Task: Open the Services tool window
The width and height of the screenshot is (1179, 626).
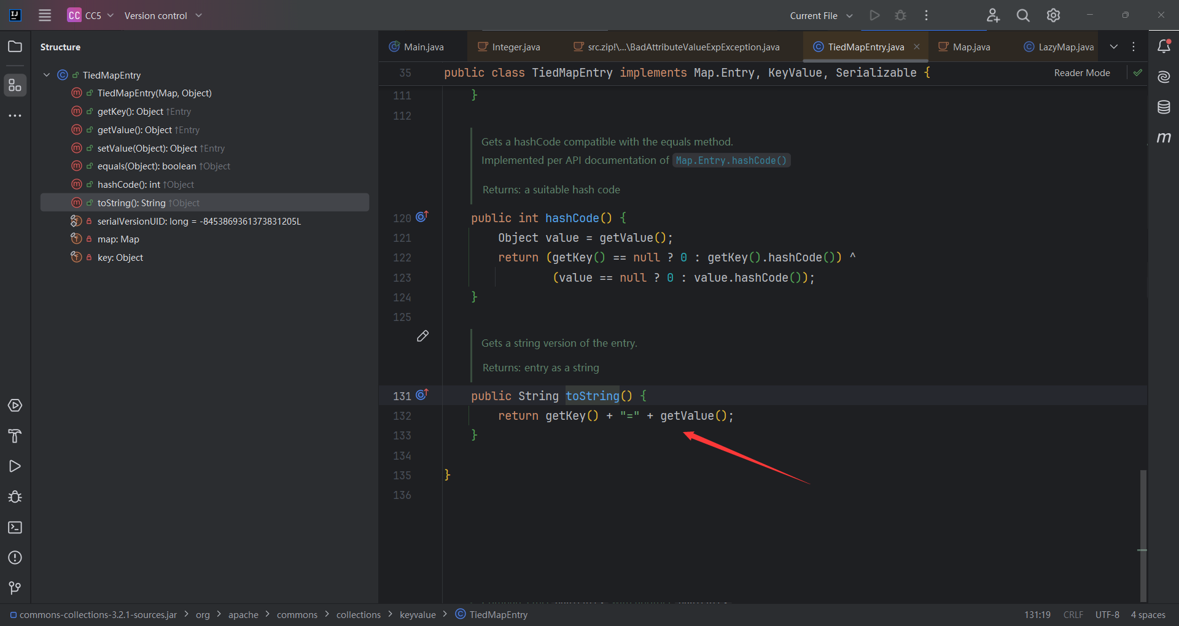Action: [x=15, y=406]
